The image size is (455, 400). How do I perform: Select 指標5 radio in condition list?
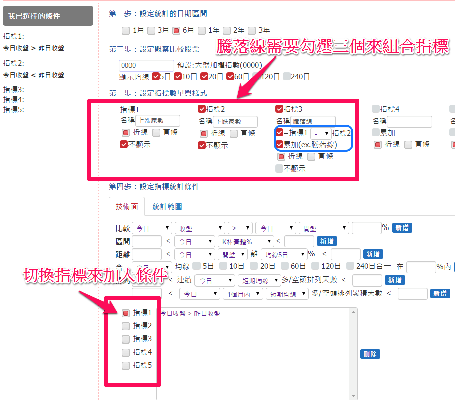[125, 365]
